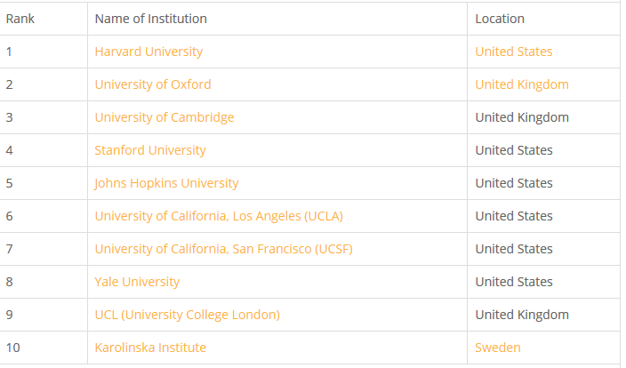
Task: Open Harvard's United States location link
Action: coord(513,52)
